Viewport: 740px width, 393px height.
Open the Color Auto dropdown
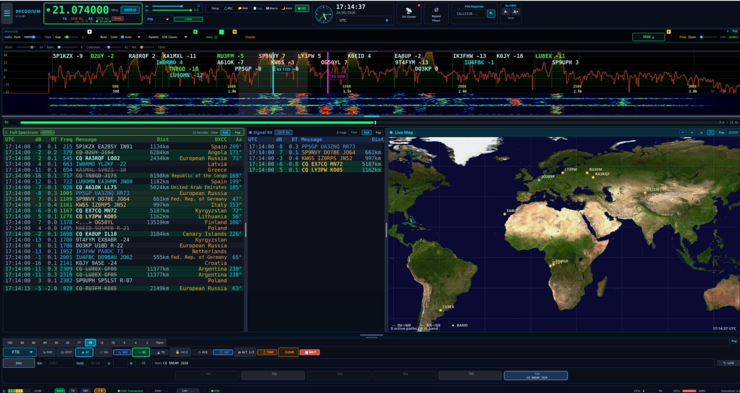click(x=132, y=37)
